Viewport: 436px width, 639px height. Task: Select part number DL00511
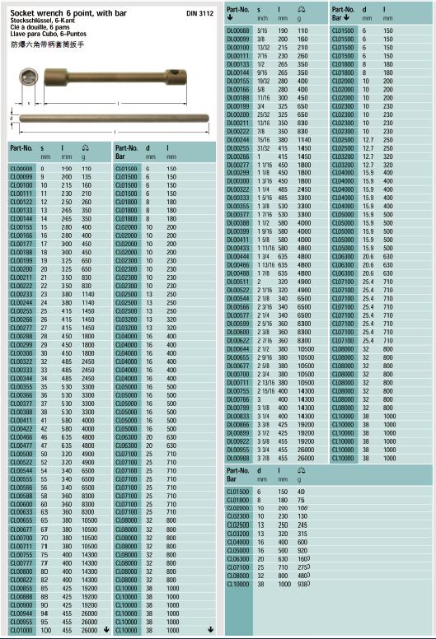pos(238,282)
